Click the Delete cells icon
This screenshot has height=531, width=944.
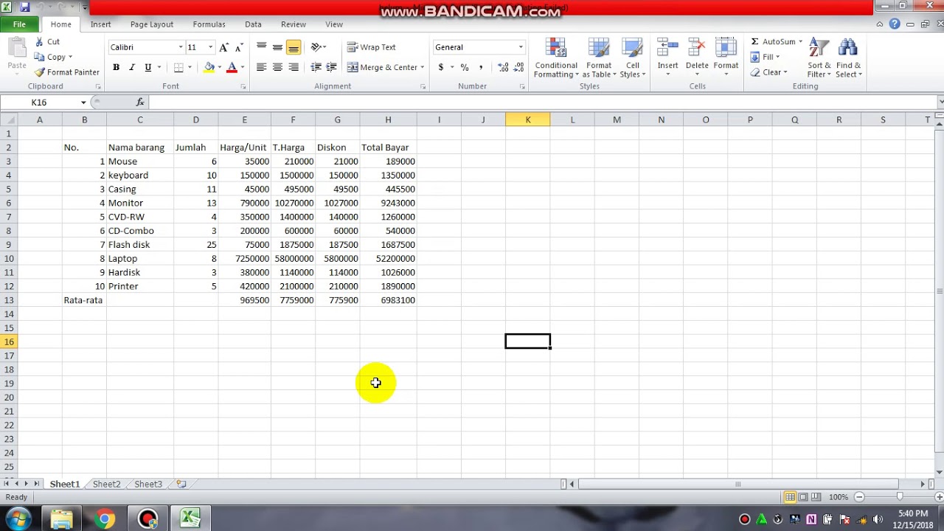tap(697, 49)
